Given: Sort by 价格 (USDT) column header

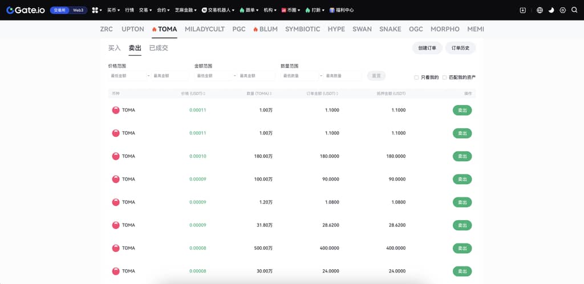Looking at the screenshot, I should coord(193,94).
